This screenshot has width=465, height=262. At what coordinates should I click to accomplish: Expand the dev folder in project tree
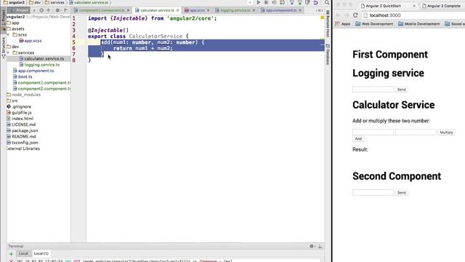point(13,47)
